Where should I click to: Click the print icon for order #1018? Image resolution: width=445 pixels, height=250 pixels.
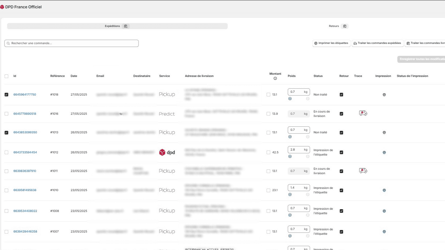pos(384,95)
